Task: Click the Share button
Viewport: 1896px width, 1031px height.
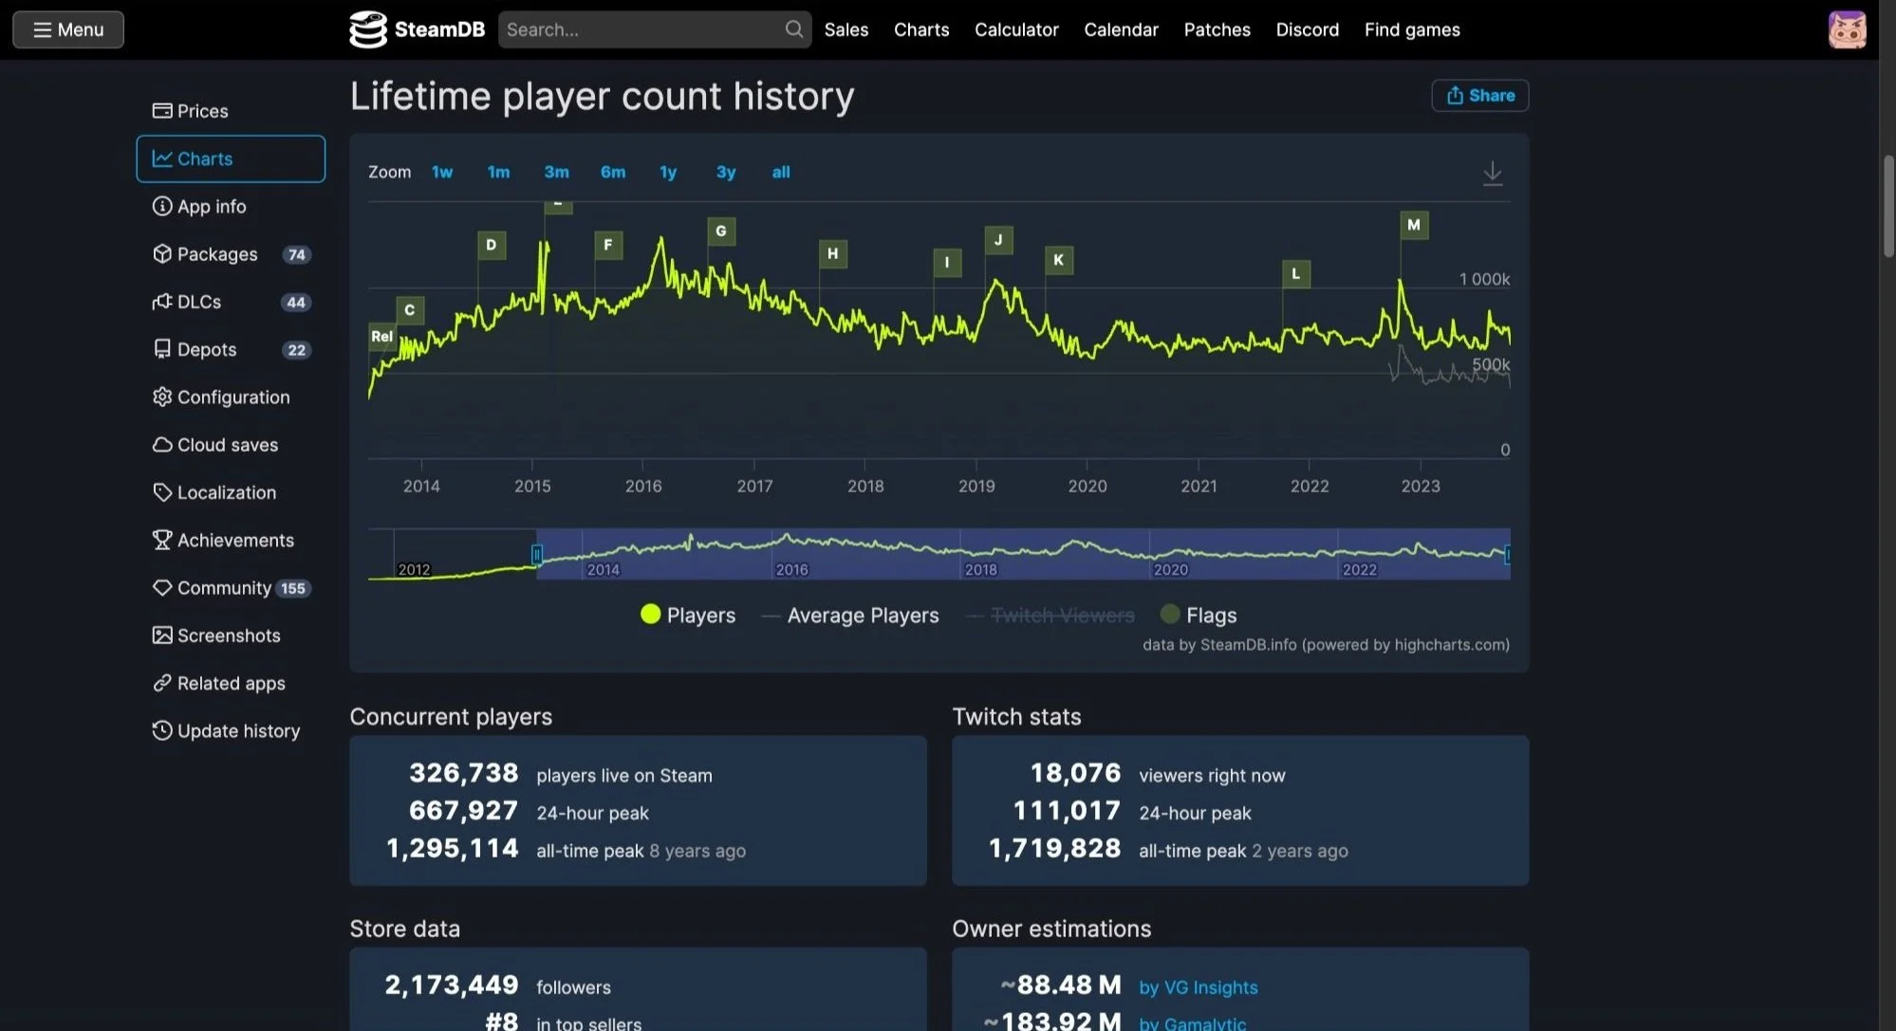Action: pyautogui.click(x=1479, y=95)
